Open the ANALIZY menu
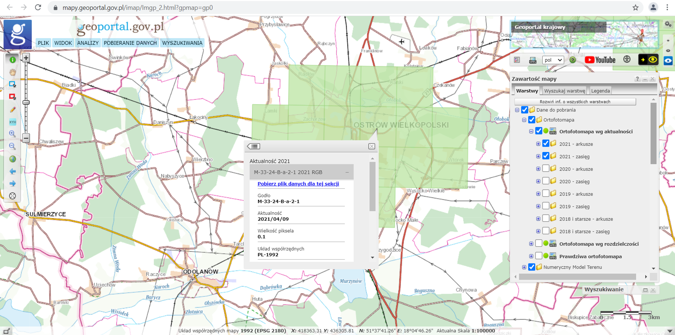The width and height of the screenshot is (675, 335). point(88,43)
